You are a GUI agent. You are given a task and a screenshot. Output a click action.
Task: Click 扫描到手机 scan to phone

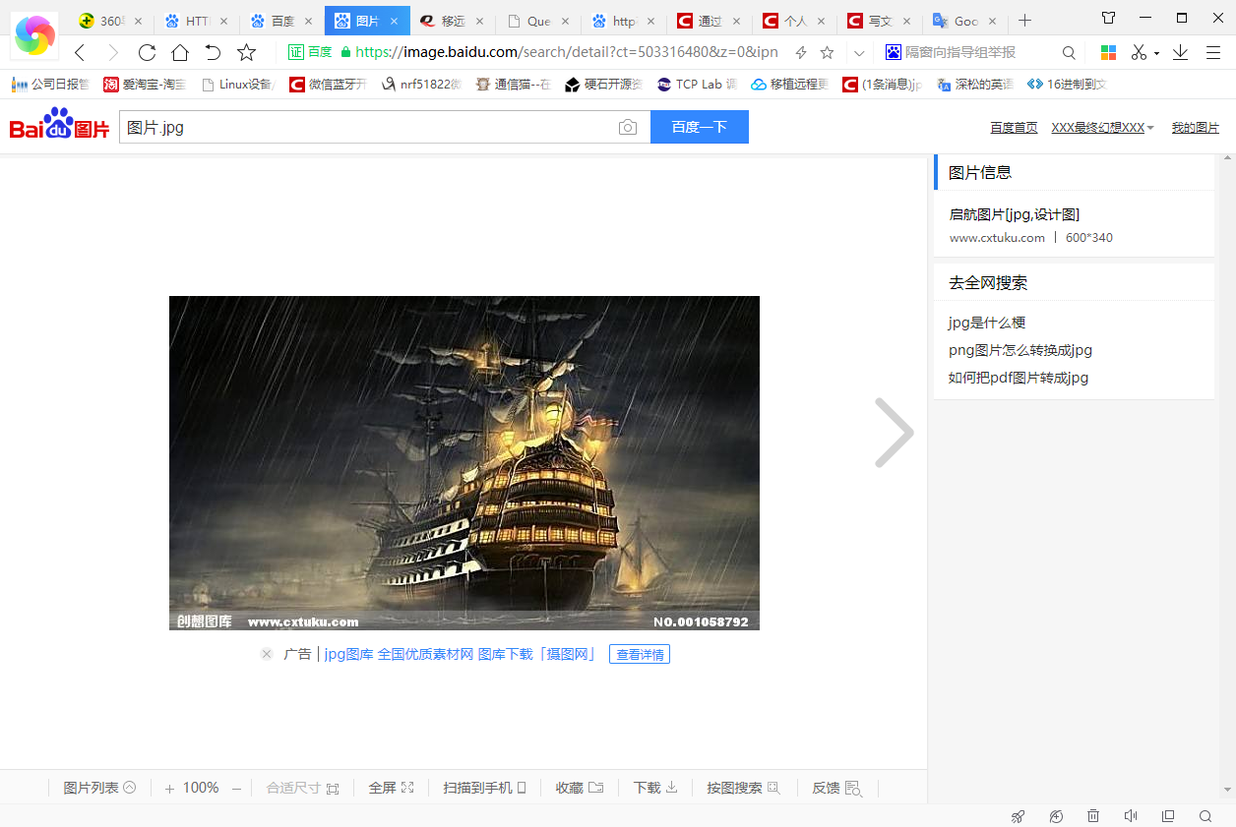coord(484,788)
